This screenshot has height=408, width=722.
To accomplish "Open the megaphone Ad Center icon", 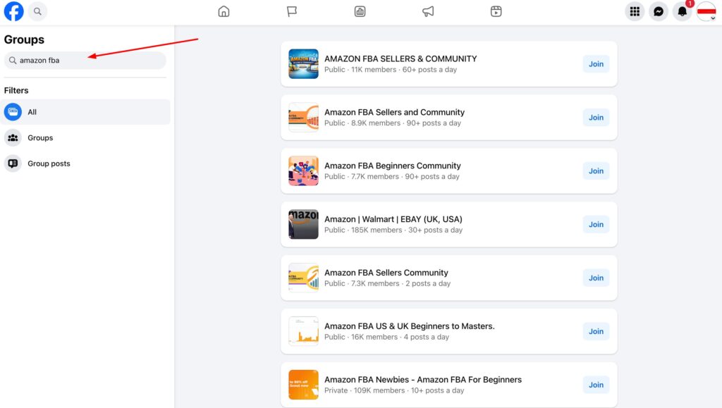I will point(428,11).
